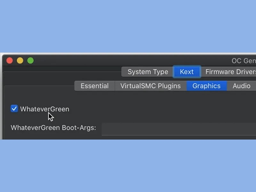This screenshot has height=192, width=256.
Task: Zoom window using the green button
Action: [30, 60]
